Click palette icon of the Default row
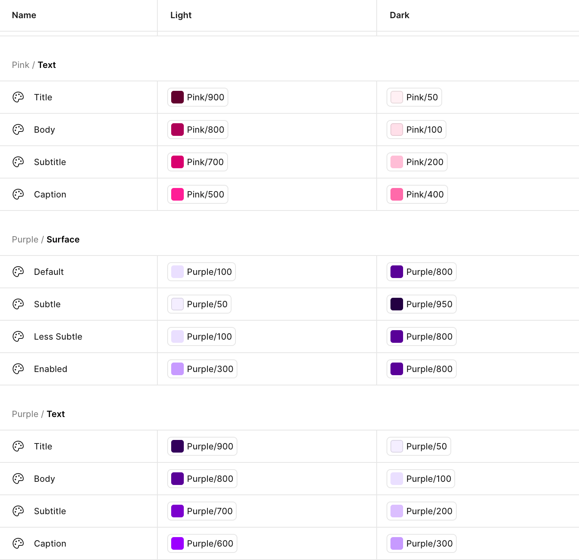 pos(18,272)
